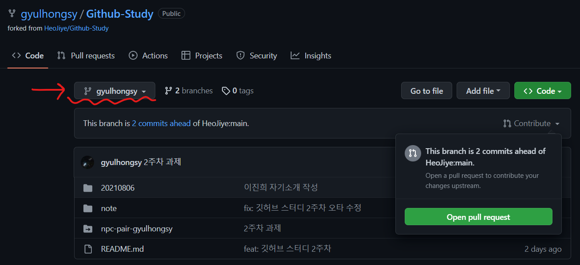
Task: Click the branch icon next to 2 branches
Action: (169, 90)
